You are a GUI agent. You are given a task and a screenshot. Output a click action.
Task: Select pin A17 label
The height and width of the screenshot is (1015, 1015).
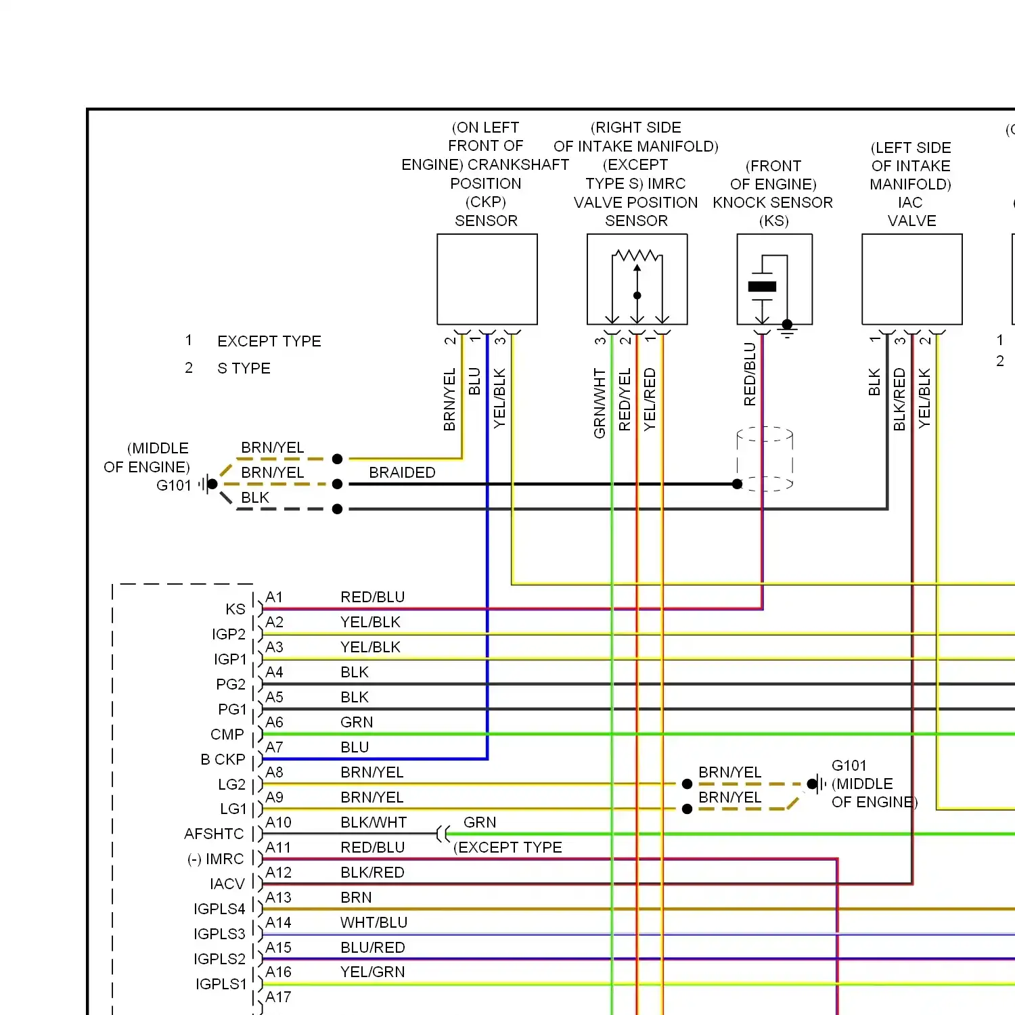click(278, 997)
